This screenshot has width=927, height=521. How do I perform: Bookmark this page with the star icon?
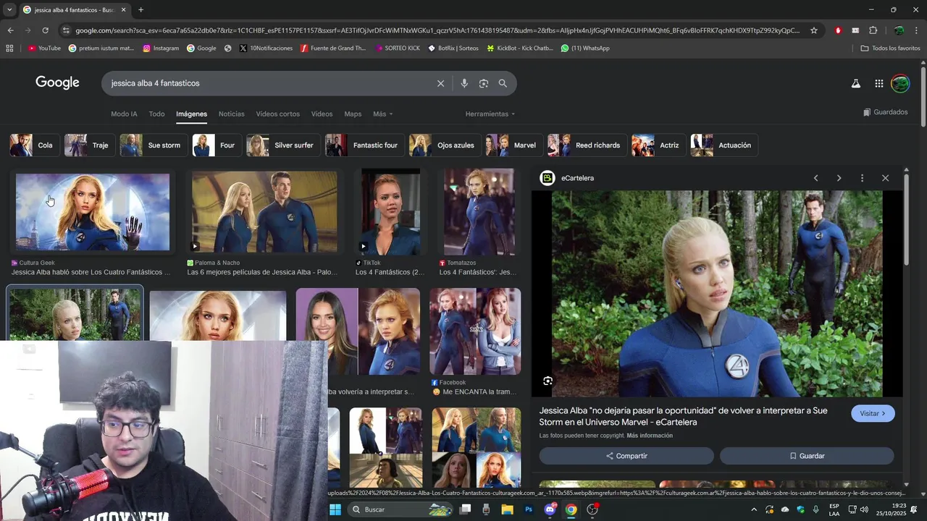[814, 30]
